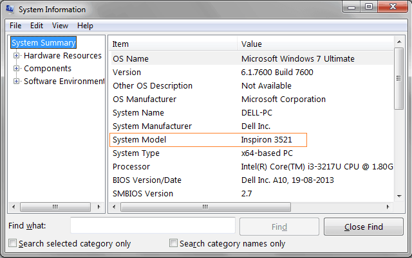Viewport: 412px width, 258px height.
Task: Click the DELL-PC value
Action: click(257, 112)
